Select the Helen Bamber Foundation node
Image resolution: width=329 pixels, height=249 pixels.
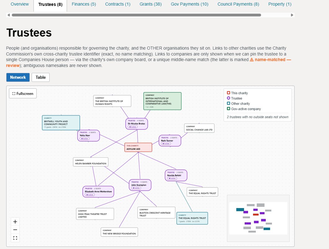point(91,162)
